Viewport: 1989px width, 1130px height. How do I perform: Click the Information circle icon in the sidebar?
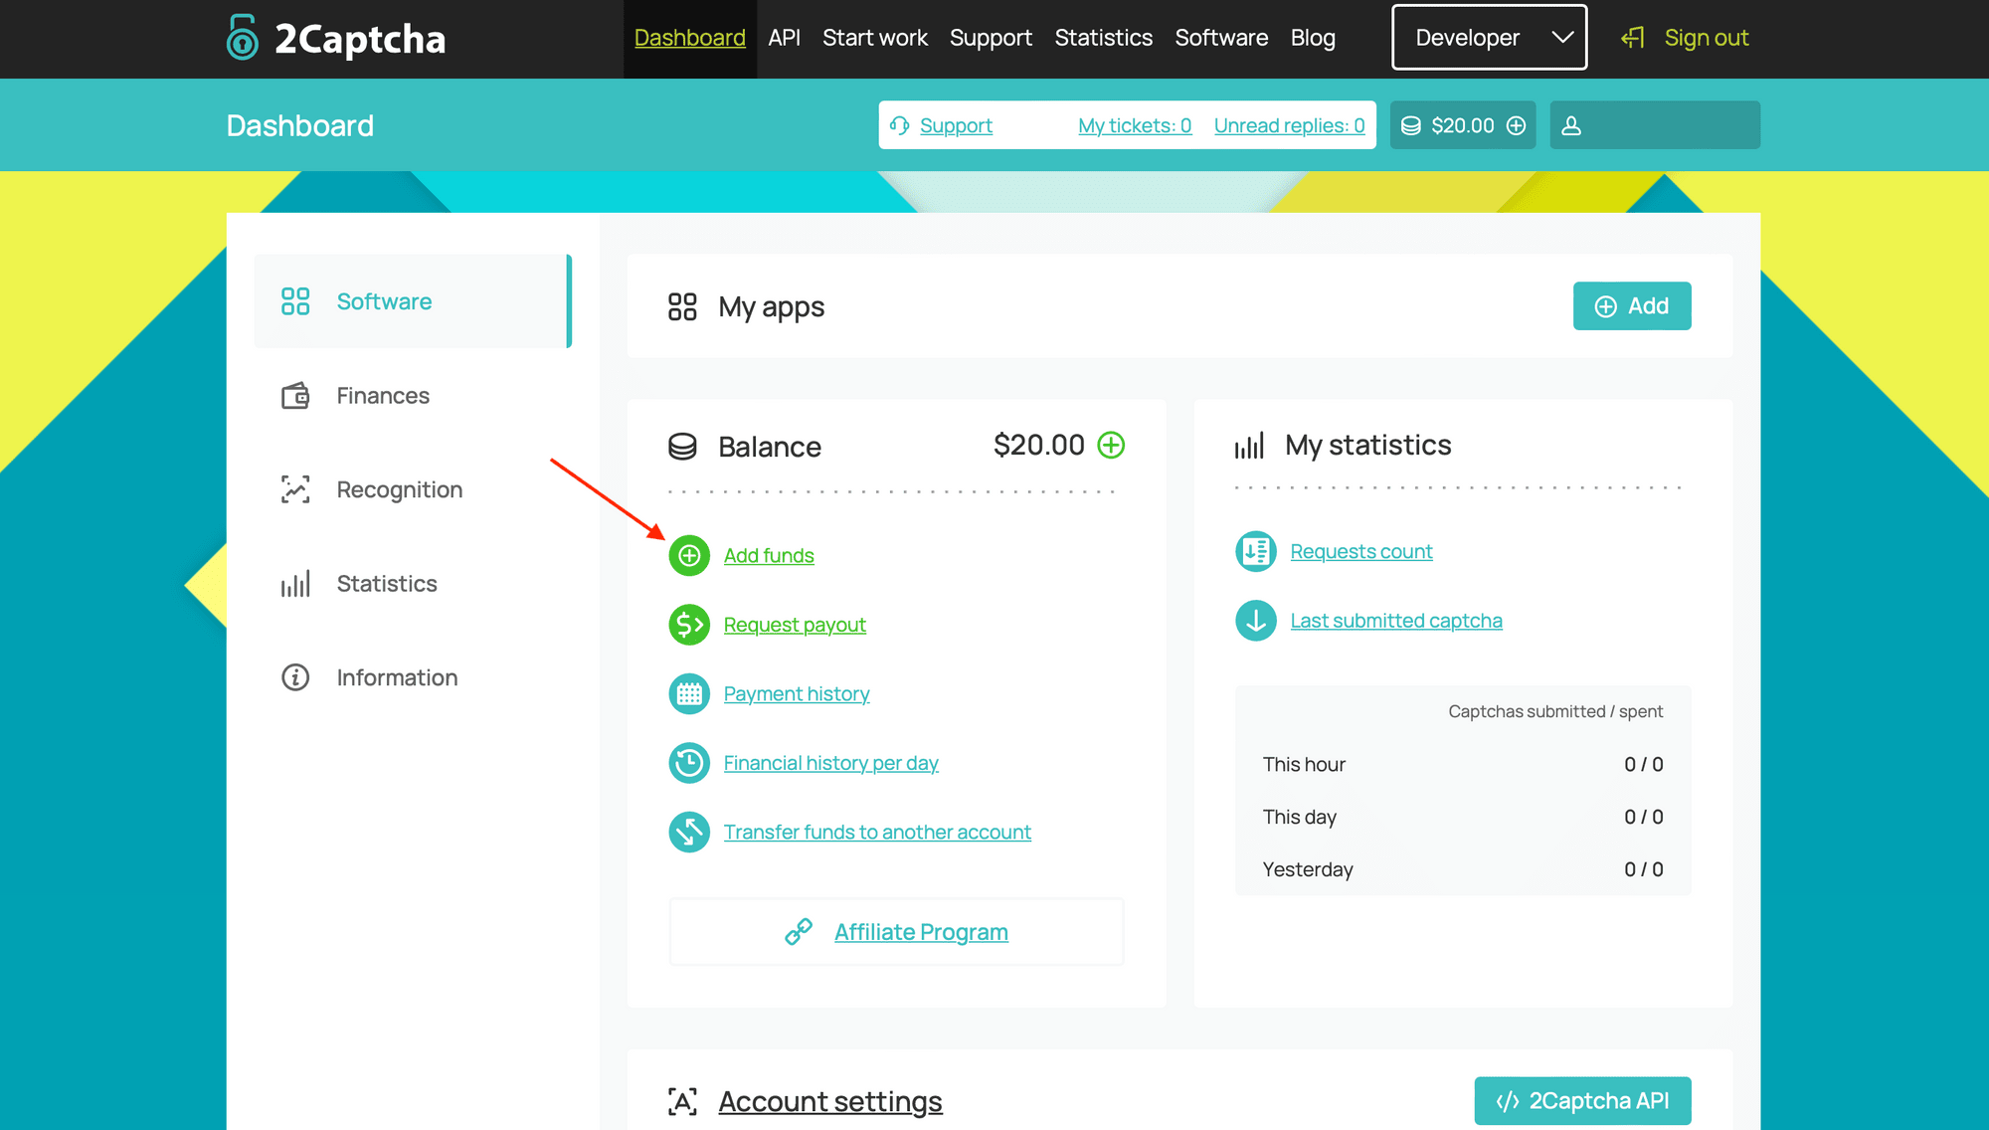[x=295, y=677]
